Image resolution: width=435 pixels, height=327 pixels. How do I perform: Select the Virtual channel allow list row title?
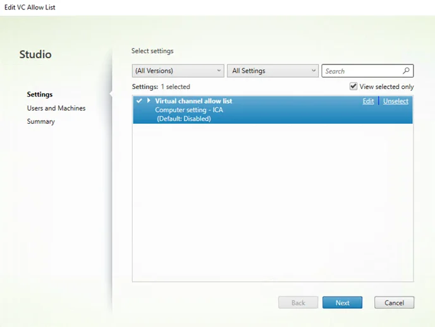pyautogui.click(x=193, y=101)
